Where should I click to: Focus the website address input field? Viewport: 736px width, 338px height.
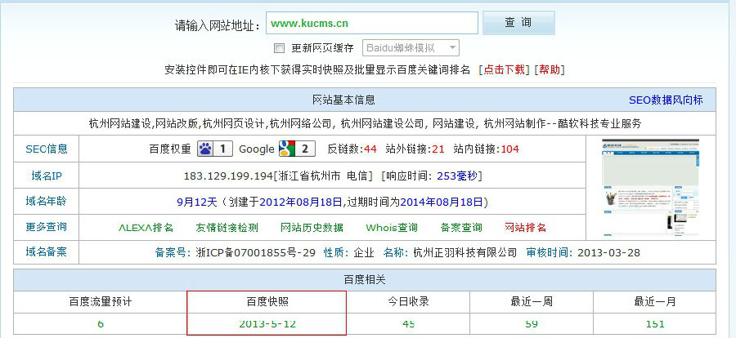[x=372, y=23]
